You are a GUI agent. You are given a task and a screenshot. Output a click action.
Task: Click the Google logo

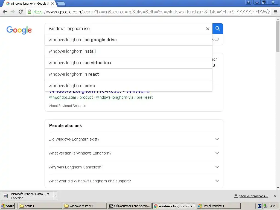pyautogui.click(x=19, y=30)
